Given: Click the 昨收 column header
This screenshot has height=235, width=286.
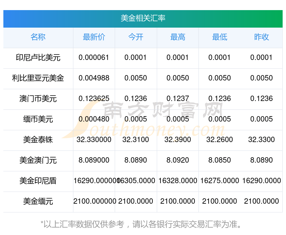Looking at the screenshot, I should click(261, 37).
